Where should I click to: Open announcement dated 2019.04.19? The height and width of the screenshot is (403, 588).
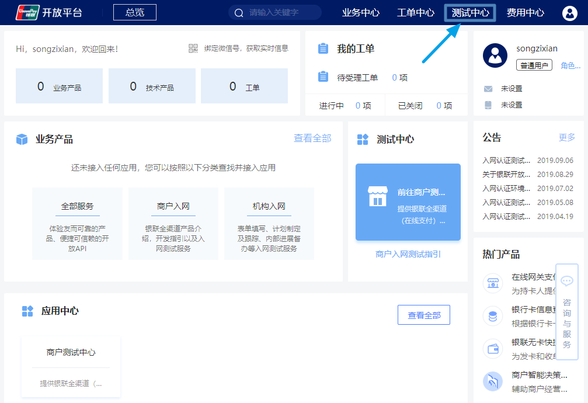pos(528,217)
